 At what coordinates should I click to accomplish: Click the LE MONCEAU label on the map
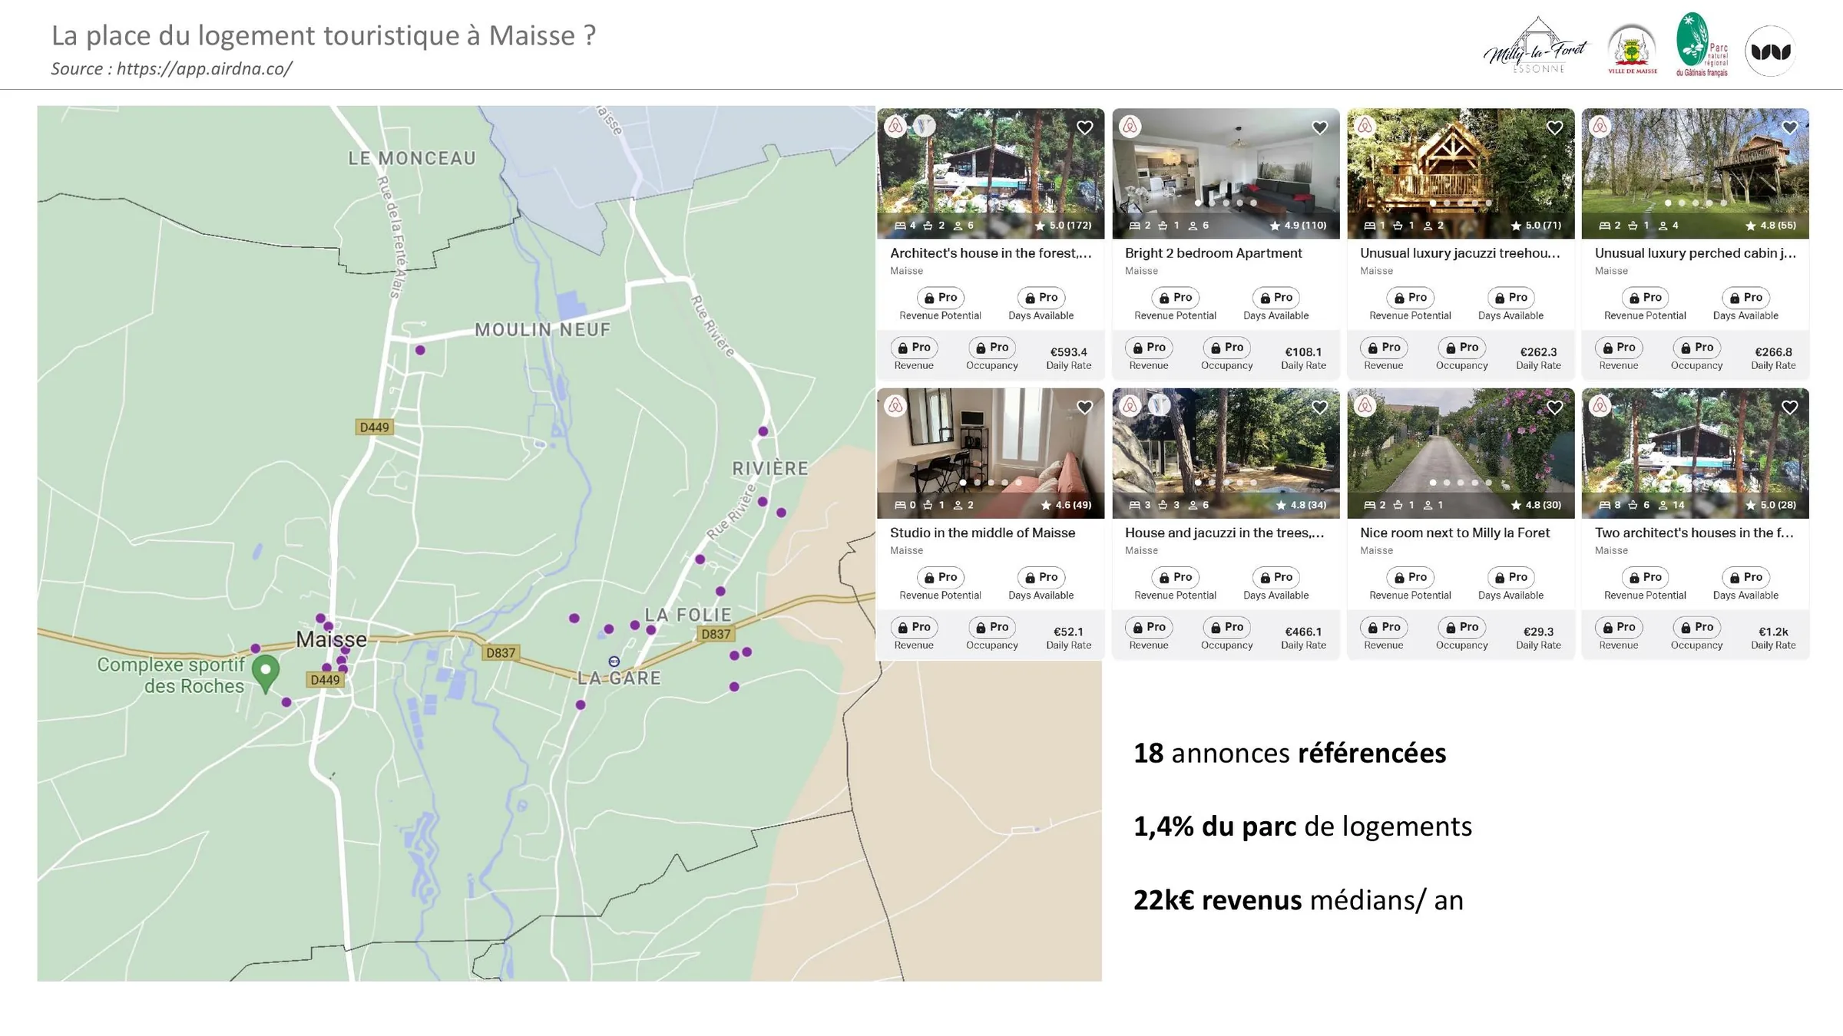pos(412,158)
